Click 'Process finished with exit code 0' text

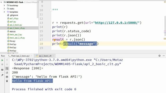[44, 89]
